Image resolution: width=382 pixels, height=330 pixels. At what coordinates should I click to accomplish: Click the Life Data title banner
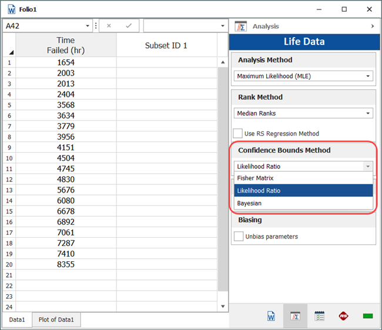coord(304,42)
